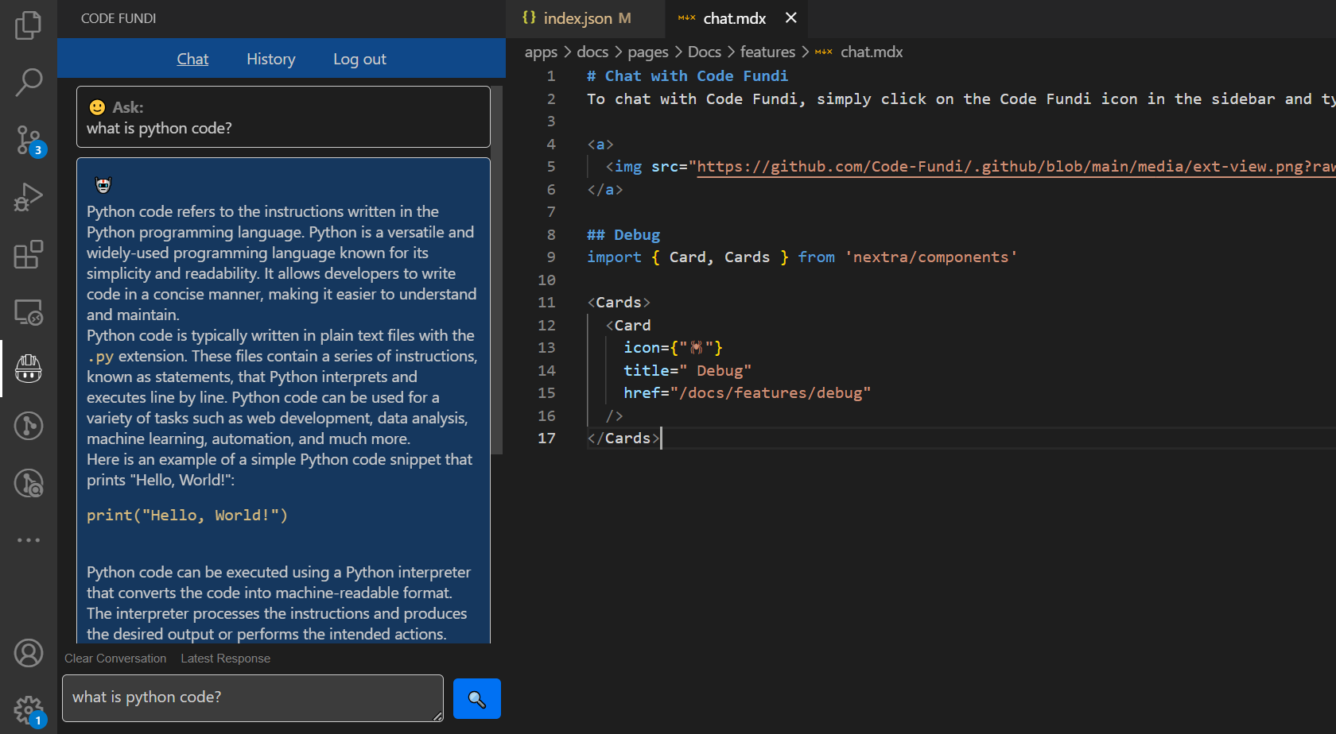Click the magnifier search submit button
Viewport: 1336px width, 734px height.
click(477, 698)
